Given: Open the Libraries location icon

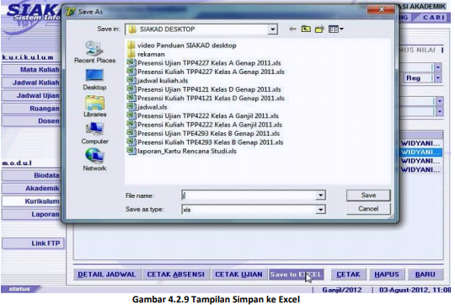Looking at the screenshot, I should 94,106.
